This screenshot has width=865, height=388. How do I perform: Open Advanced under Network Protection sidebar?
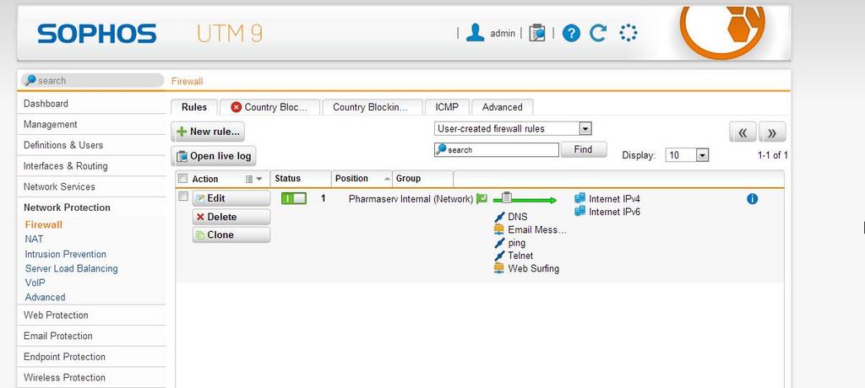click(x=46, y=297)
